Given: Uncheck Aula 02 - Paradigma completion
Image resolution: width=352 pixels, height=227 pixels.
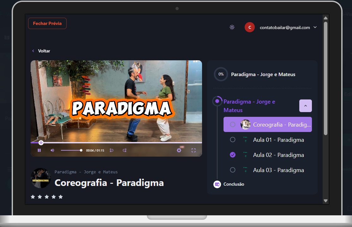Looking at the screenshot, I should click(233, 155).
